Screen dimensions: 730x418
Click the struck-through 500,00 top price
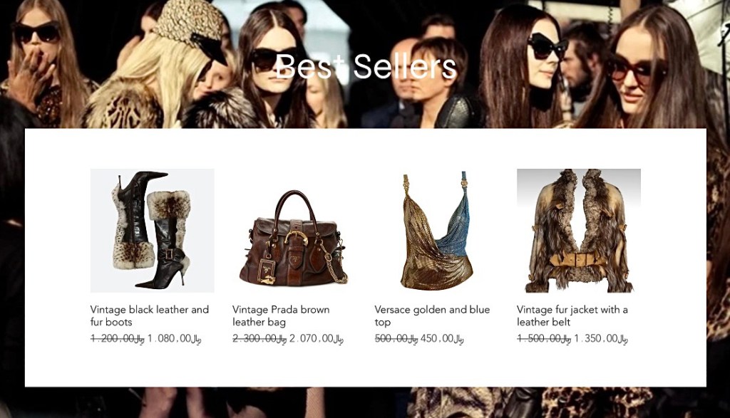click(396, 338)
